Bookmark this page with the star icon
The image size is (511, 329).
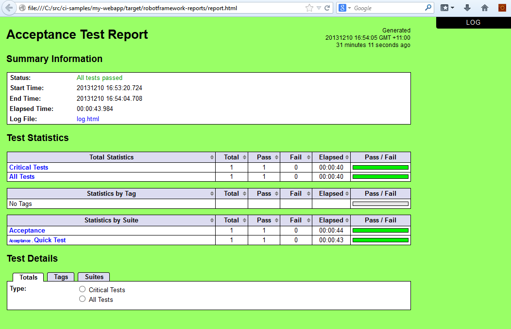click(x=309, y=8)
